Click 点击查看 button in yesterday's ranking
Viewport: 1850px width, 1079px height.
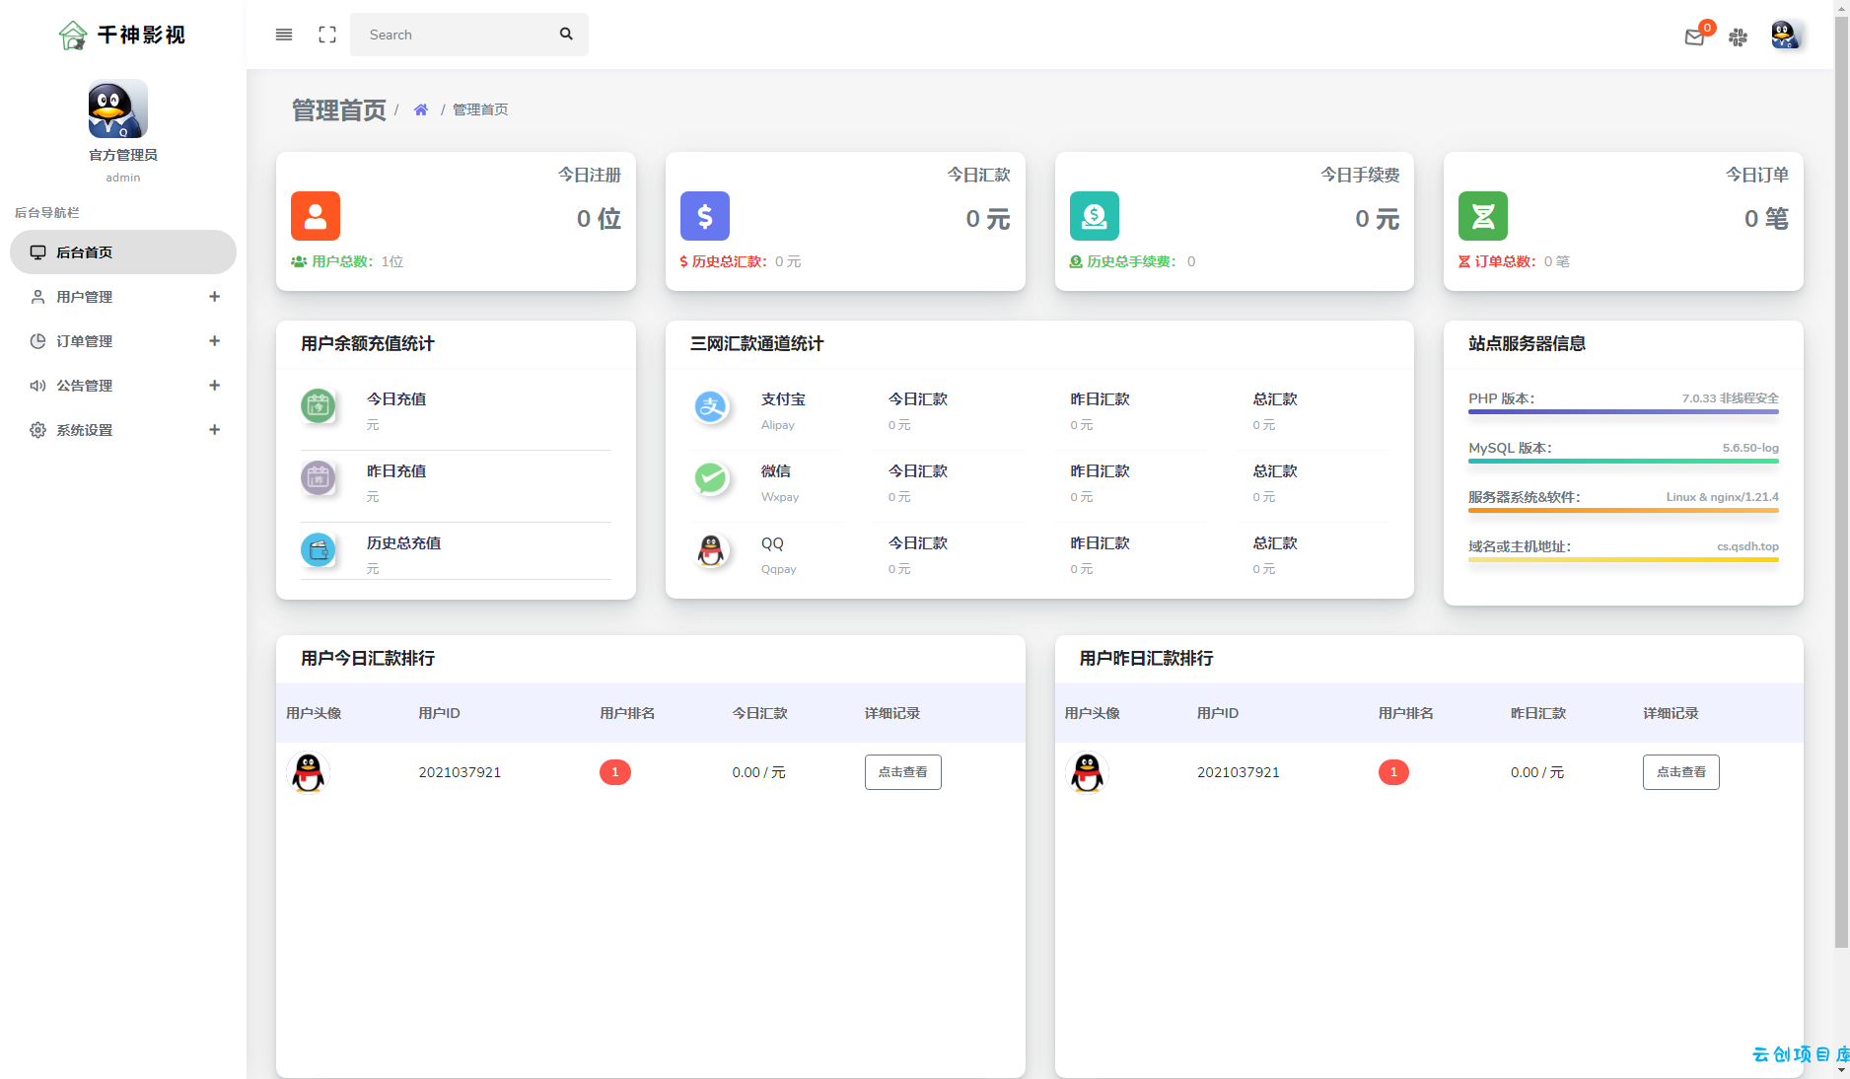tap(1680, 772)
